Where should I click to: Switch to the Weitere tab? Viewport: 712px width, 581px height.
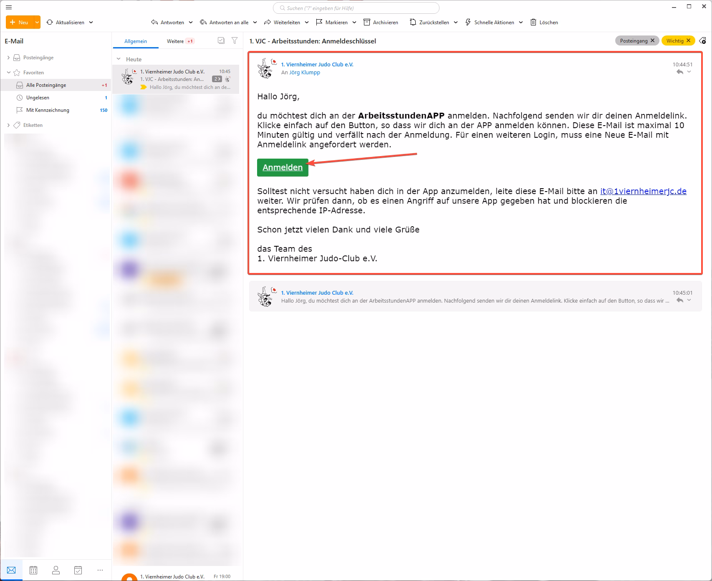175,41
